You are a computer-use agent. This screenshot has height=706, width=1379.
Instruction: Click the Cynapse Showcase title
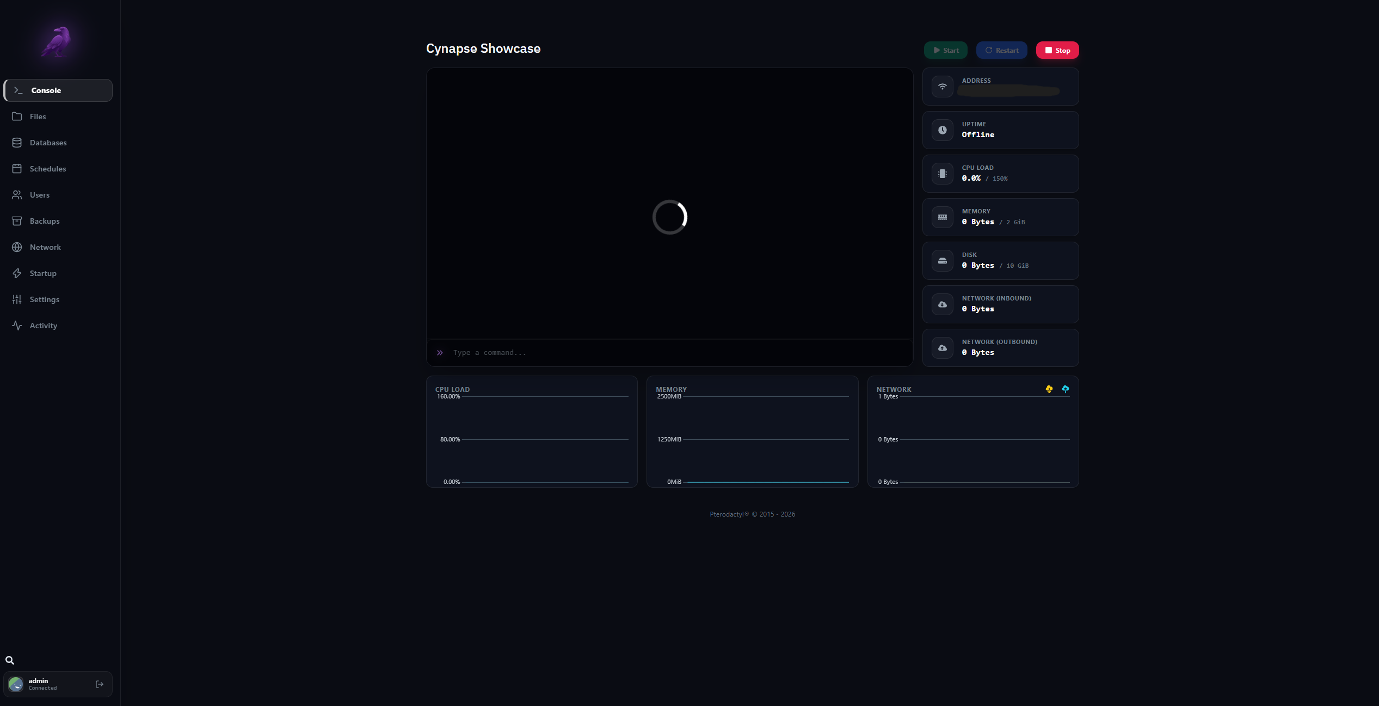click(483, 48)
